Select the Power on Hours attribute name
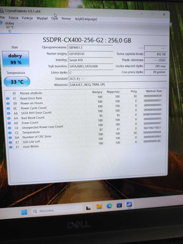This screenshot has width=183, height=244. coord(31,103)
